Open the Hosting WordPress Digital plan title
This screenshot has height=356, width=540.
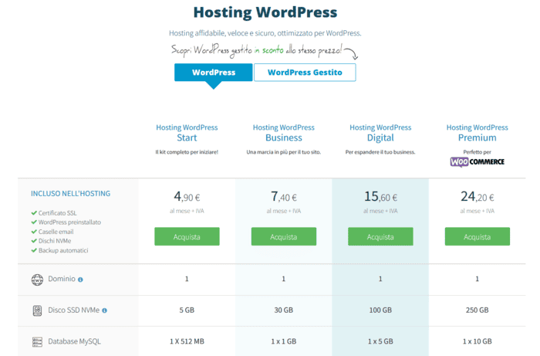click(x=380, y=133)
